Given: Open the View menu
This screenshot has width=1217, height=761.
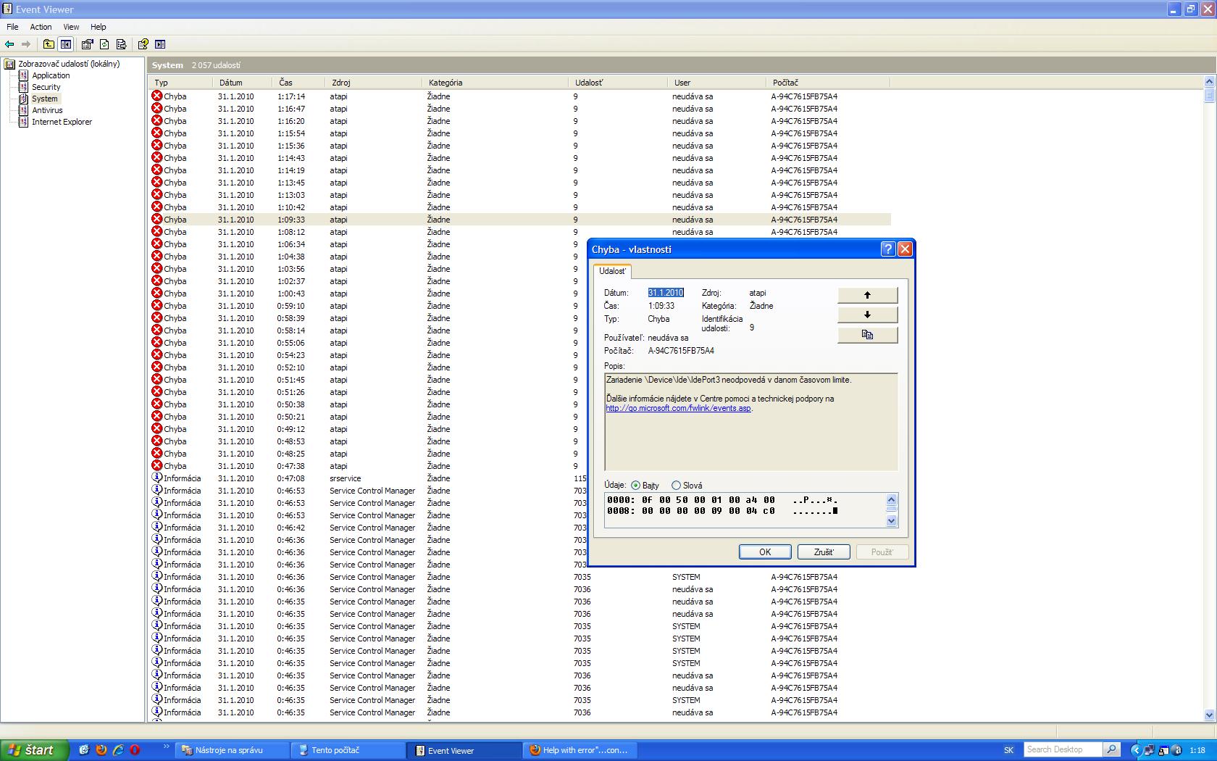Looking at the screenshot, I should 71,27.
